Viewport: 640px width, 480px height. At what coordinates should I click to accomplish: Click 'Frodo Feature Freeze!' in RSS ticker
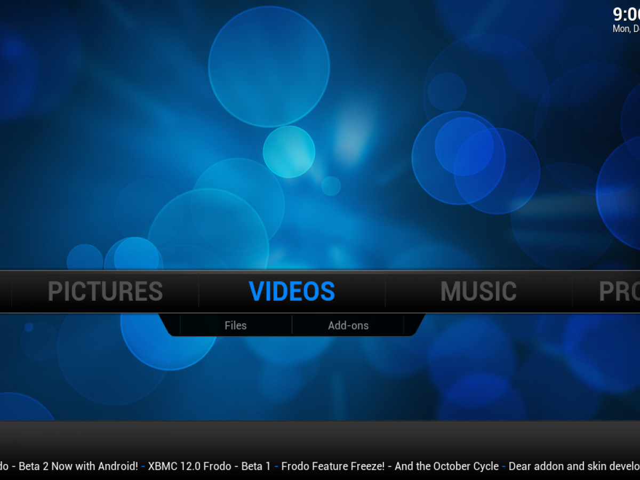(333, 466)
